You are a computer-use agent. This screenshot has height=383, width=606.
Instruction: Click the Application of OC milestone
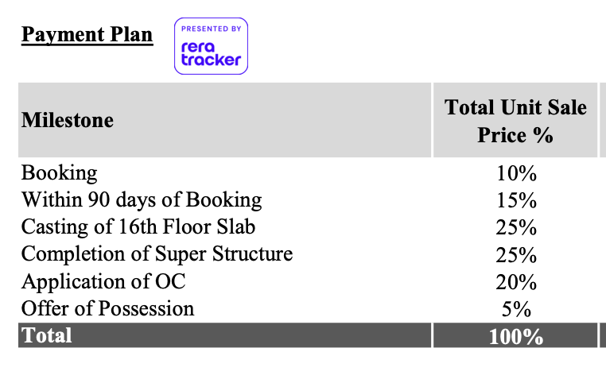103,281
